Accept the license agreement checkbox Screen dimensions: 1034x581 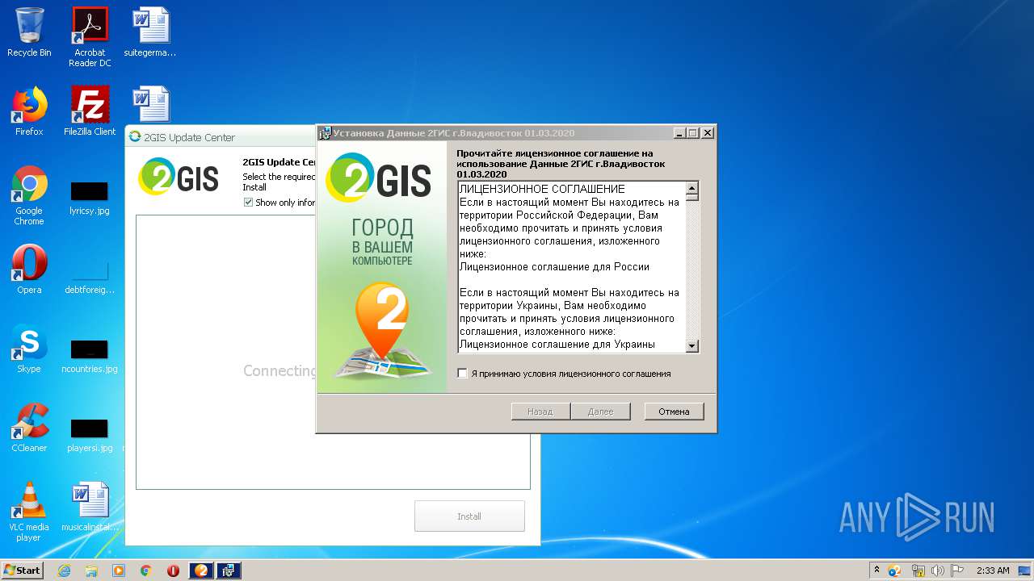pos(462,374)
